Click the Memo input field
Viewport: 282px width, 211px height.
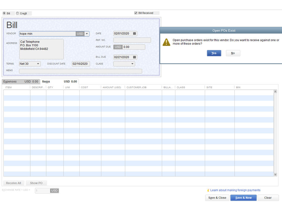(x=80, y=71)
